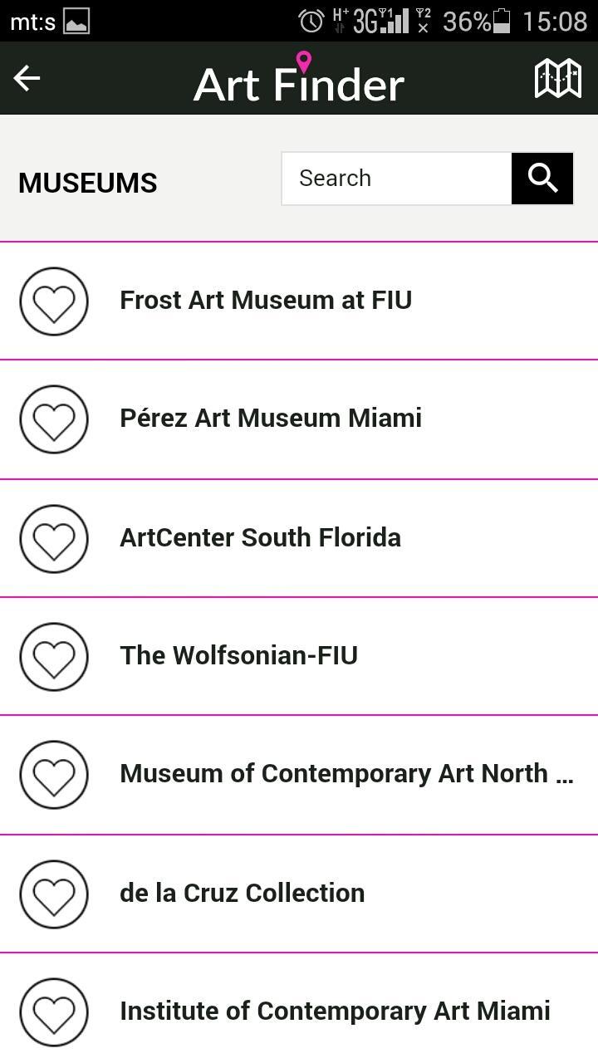This screenshot has width=598, height=1063.
Task: Focus the Search text field
Action: click(397, 179)
